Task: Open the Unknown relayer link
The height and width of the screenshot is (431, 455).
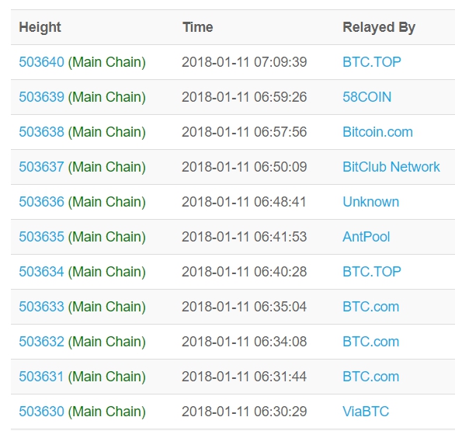Action: [371, 202]
